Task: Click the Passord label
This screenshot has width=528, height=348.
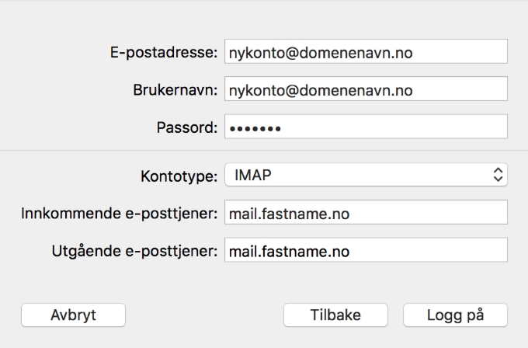Action: (187, 127)
